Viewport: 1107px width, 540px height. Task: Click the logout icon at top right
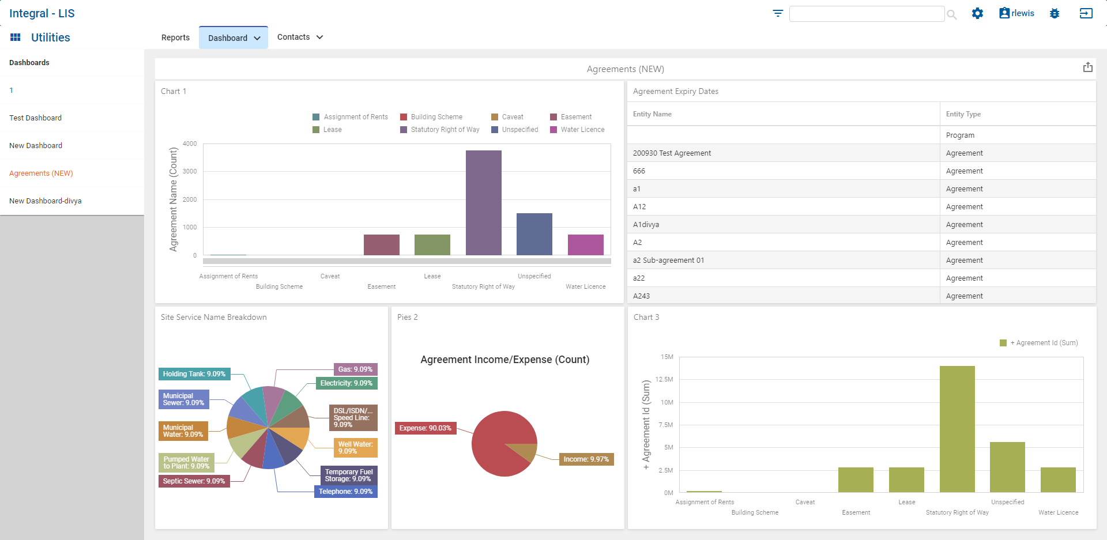click(1086, 13)
